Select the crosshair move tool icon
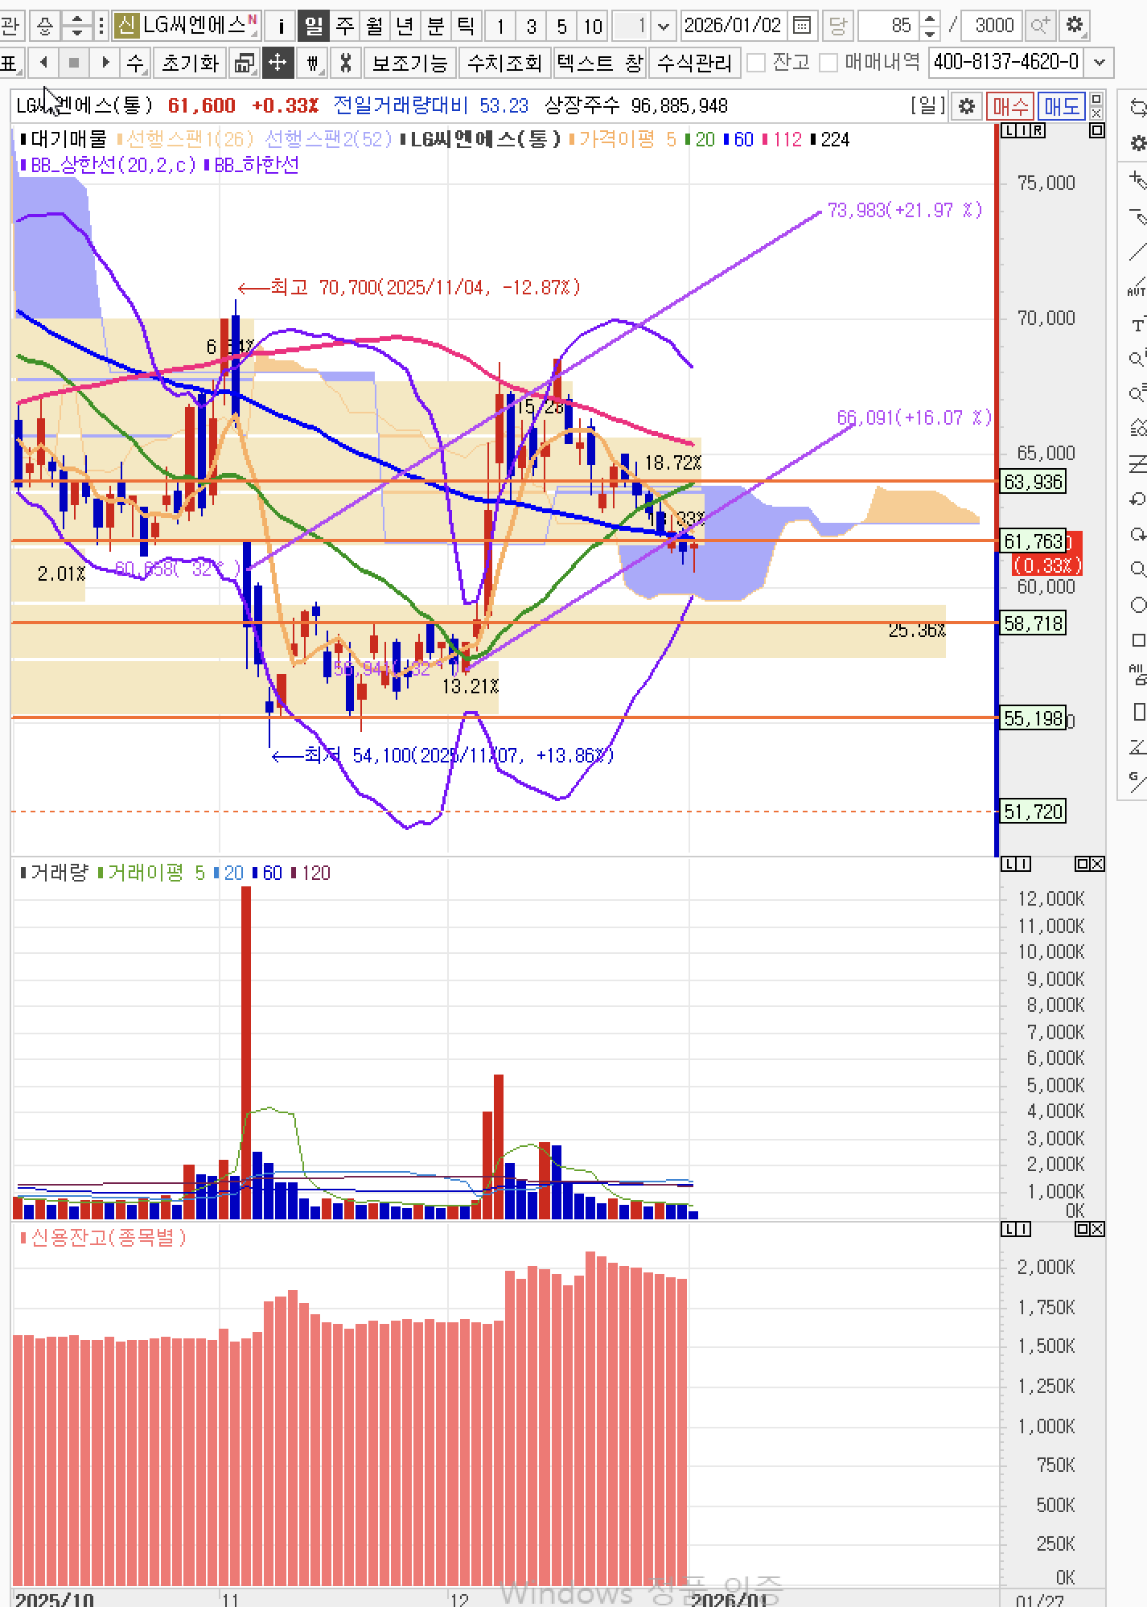The height and width of the screenshot is (1607, 1147). pos(277,63)
